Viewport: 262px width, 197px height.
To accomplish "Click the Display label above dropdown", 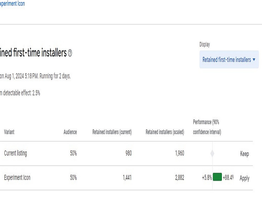I will coord(205,45).
